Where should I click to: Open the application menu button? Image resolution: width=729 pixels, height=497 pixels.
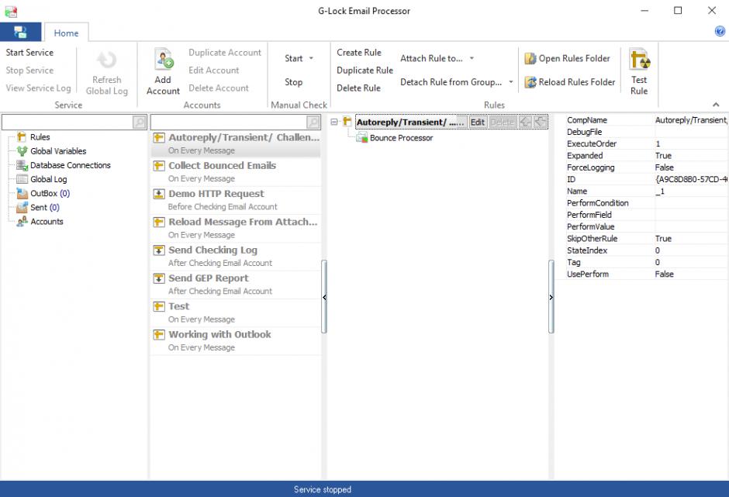click(x=20, y=32)
